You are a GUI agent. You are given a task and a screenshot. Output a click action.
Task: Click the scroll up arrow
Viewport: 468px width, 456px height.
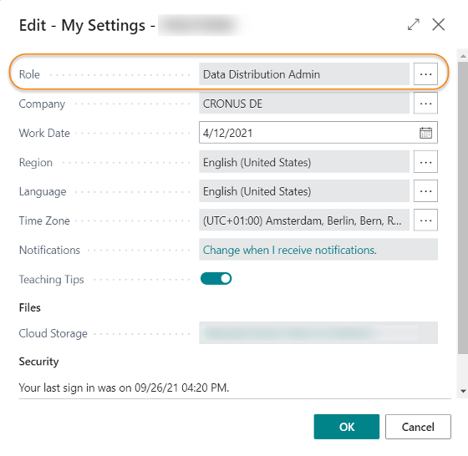[x=463, y=56]
